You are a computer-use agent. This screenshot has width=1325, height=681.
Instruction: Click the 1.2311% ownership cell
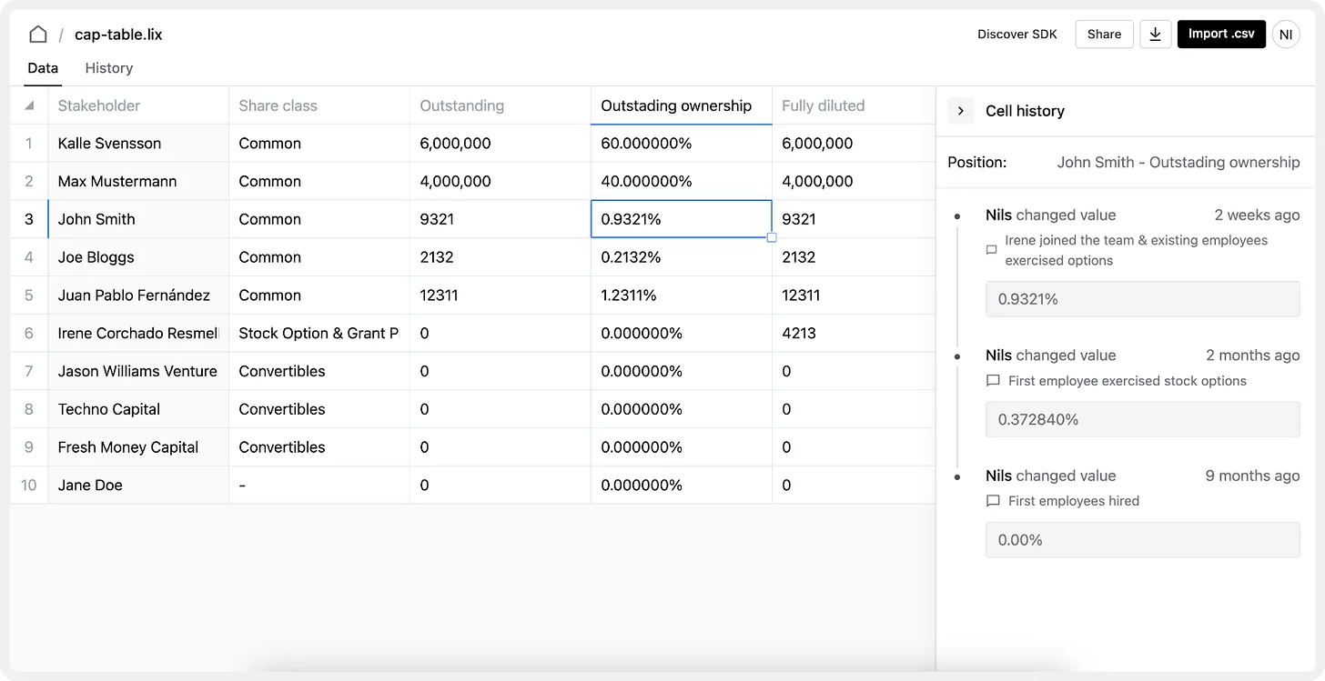point(681,295)
